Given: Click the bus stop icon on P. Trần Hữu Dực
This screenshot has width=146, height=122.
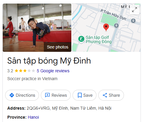Looking at the screenshot, I should tap(133, 21).
